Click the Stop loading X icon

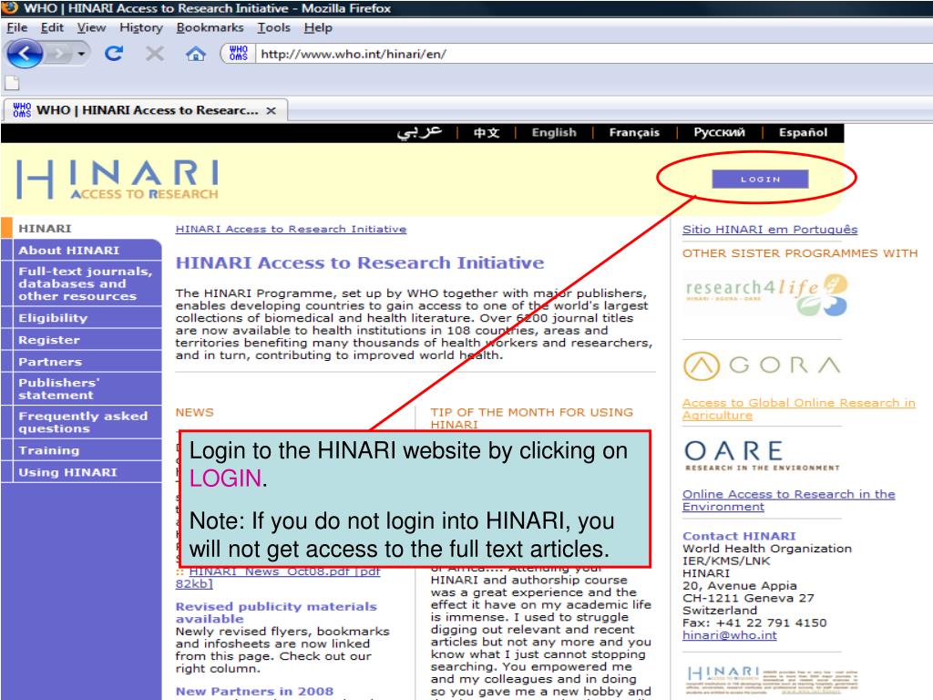click(155, 54)
